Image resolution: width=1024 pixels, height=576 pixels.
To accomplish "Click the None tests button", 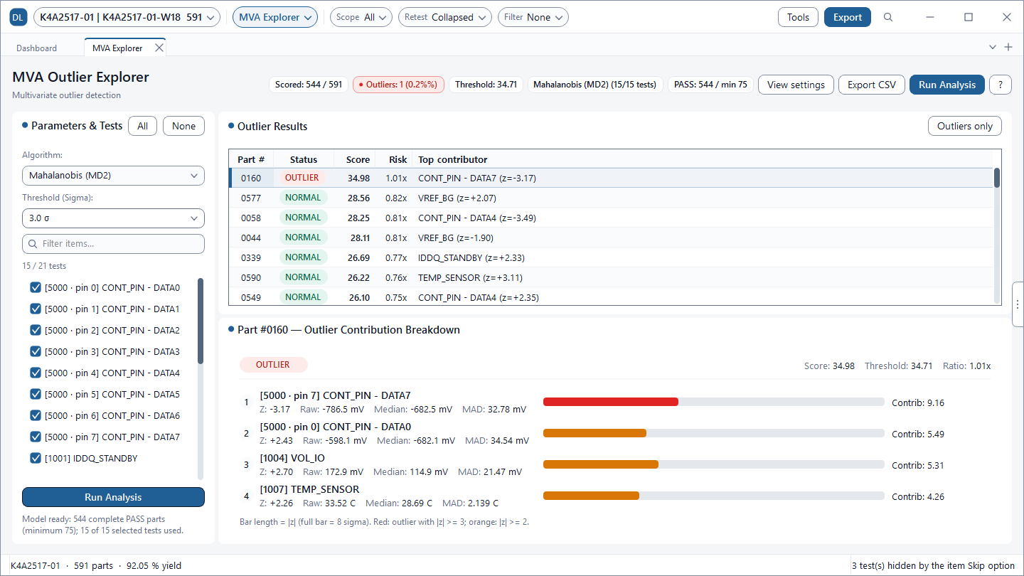I will [x=183, y=126].
